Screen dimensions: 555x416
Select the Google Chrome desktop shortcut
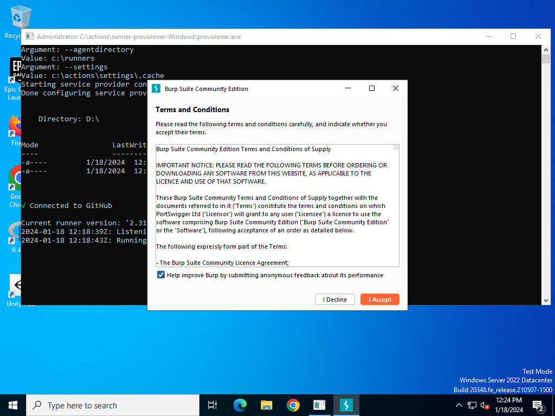(15, 186)
